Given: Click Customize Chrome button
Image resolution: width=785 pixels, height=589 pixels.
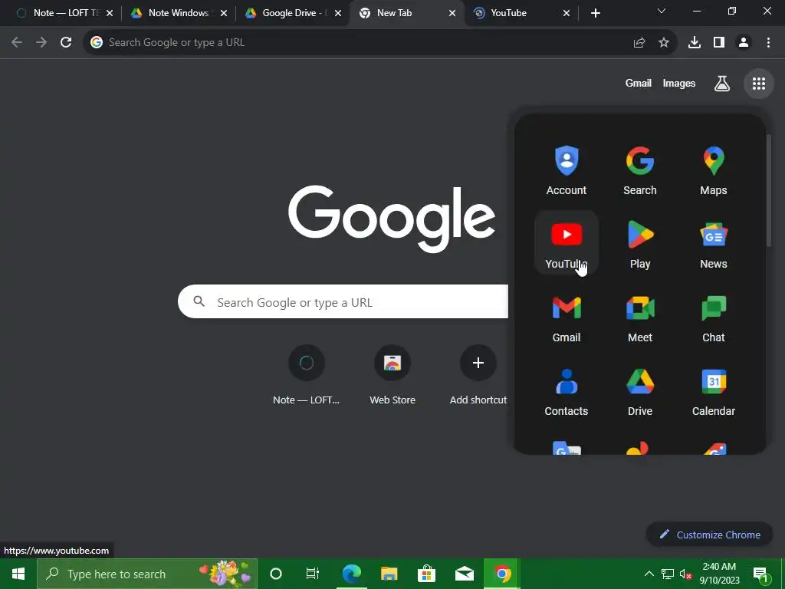Looking at the screenshot, I should click(x=709, y=535).
